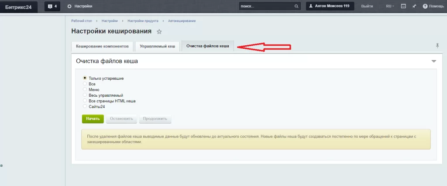Click the search magnifier icon
Screen dimensions: 447x186
click(x=297, y=7)
